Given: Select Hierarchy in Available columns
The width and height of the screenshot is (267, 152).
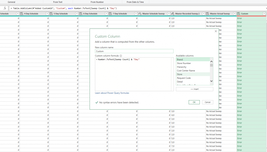Looking at the screenshot, I should tap(193, 67).
